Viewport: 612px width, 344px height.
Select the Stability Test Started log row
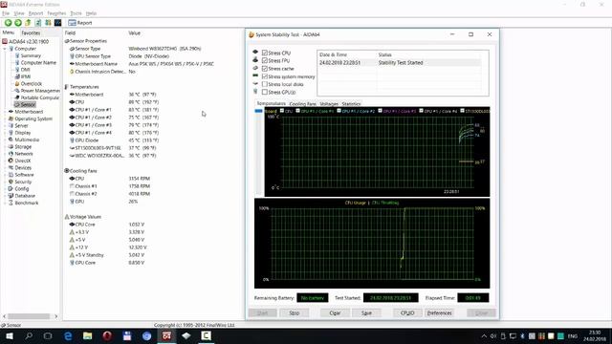pyautogui.click(x=400, y=63)
